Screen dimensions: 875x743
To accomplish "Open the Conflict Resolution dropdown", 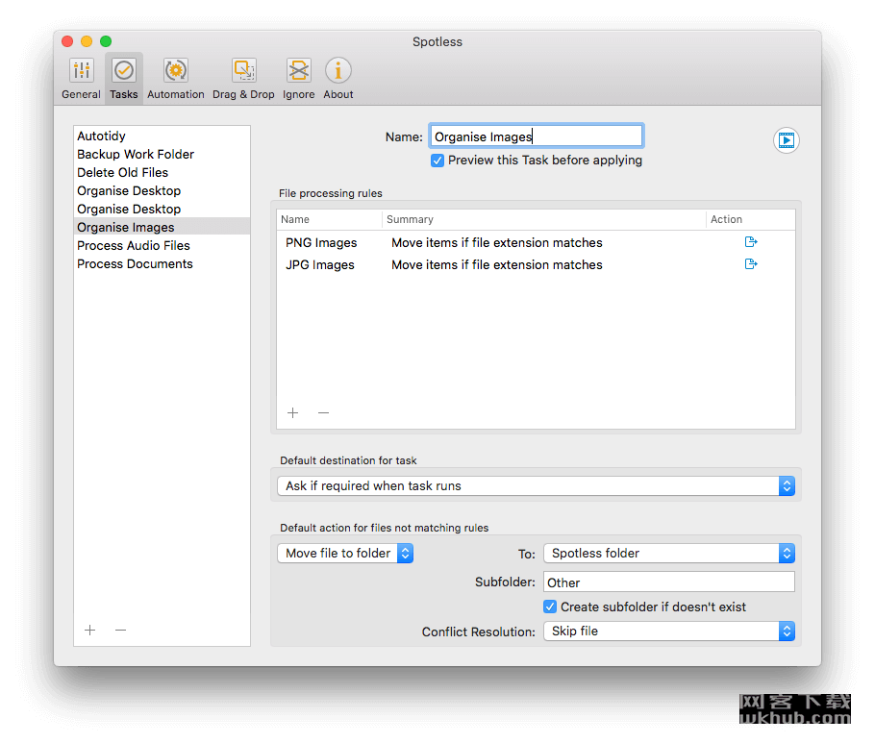I will coord(669,632).
